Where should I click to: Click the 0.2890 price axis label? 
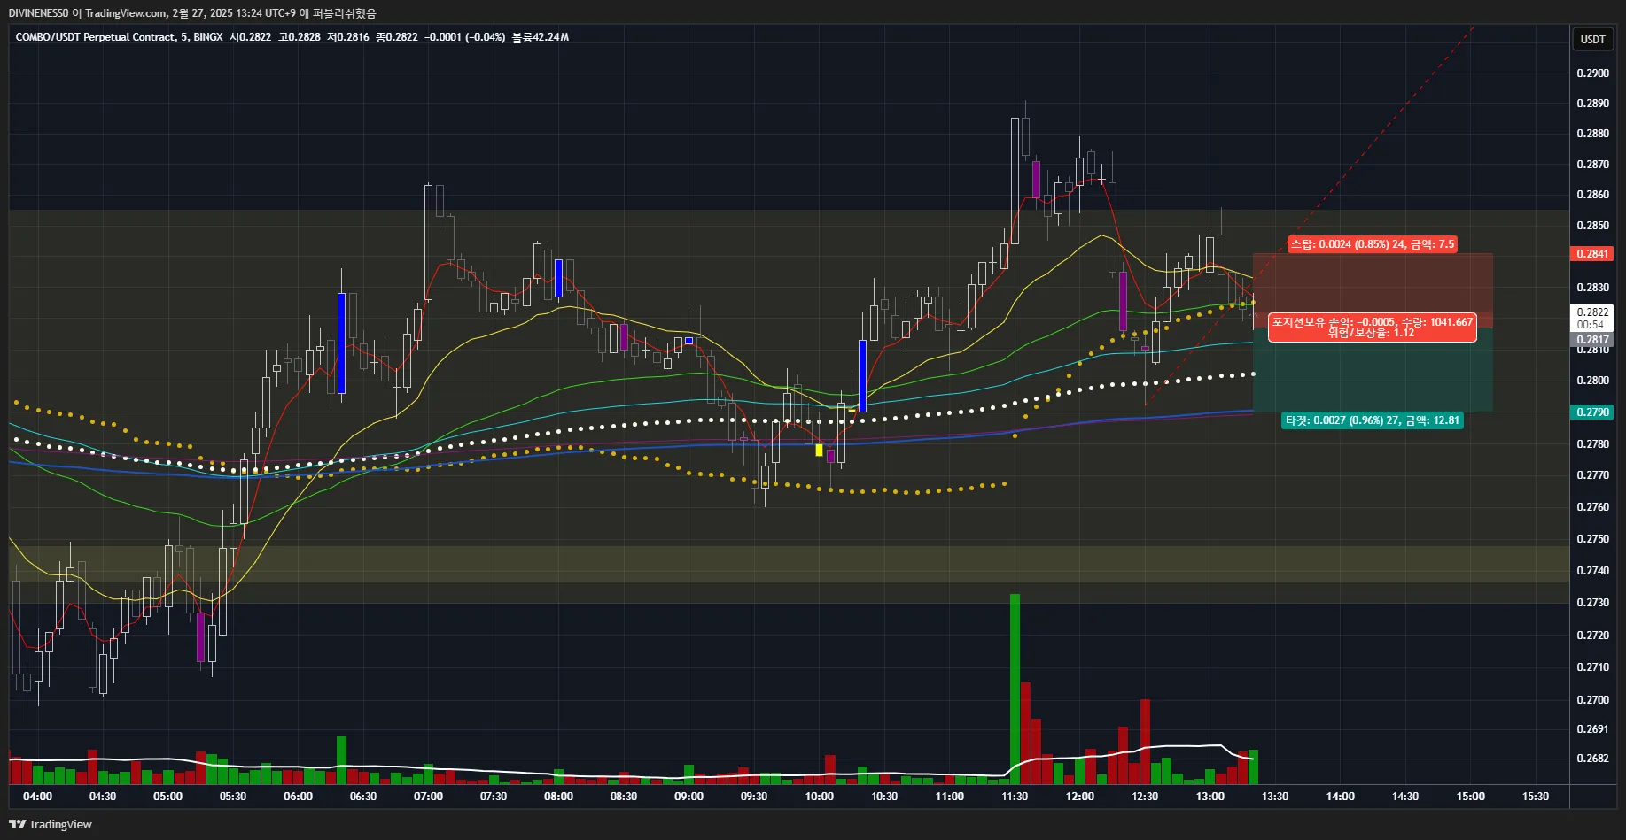point(1592,104)
